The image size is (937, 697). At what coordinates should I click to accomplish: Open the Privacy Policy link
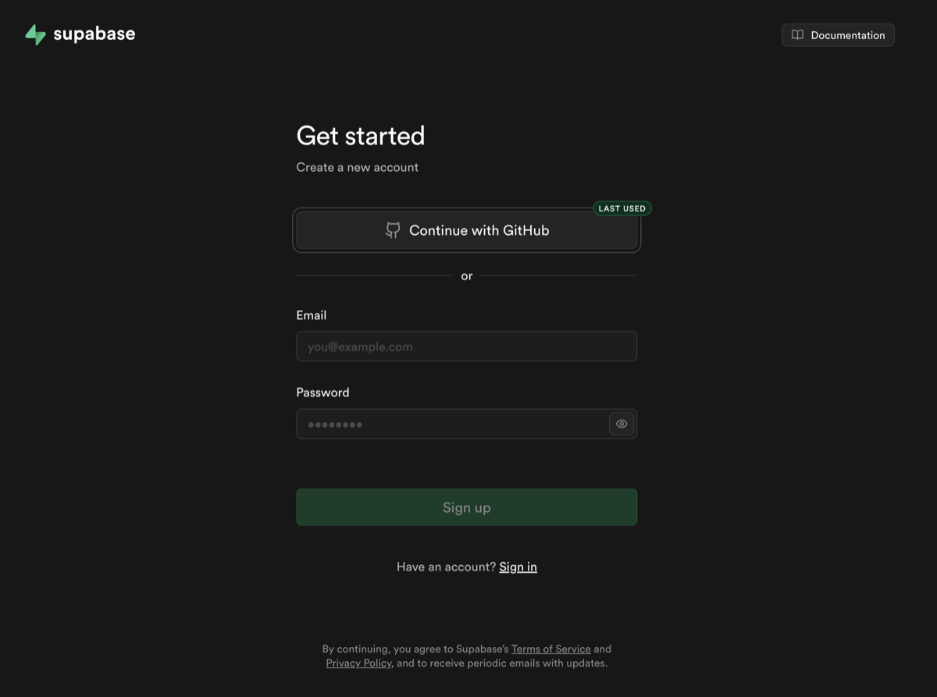pyautogui.click(x=358, y=663)
